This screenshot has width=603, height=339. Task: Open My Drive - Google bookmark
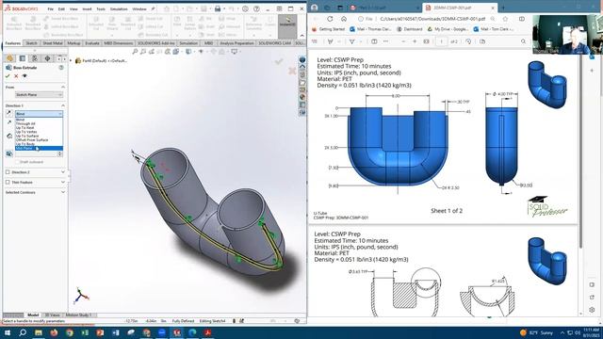tap(448, 29)
